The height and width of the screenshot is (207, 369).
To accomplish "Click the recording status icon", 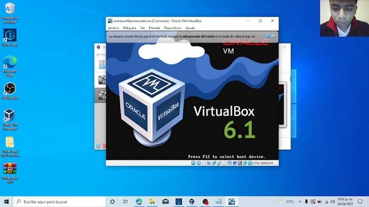I will (235, 163).
